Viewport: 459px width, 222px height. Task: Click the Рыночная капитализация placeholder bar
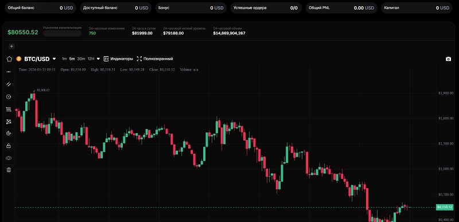point(63,33)
